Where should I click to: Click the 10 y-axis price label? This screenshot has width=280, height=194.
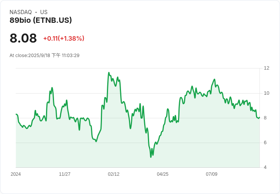[x=267, y=93]
